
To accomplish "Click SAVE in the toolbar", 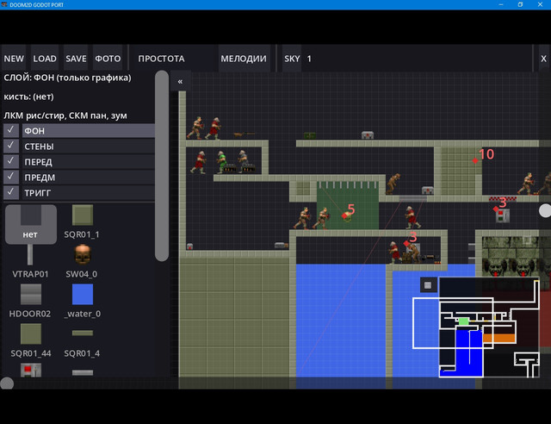I will coord(76,59).
